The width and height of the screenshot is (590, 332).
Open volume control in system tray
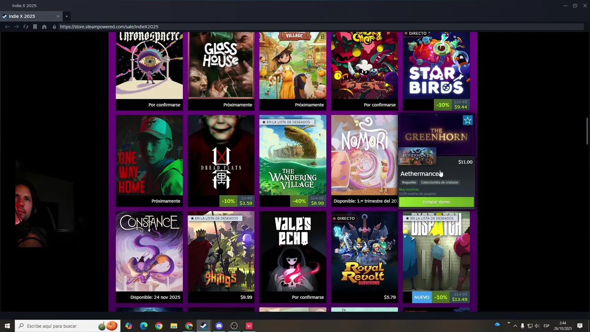[x=537, y=326]
